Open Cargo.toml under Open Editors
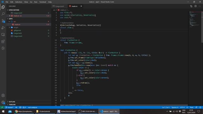This screenshot has width=203, height=114. click(x=29, y=13)
